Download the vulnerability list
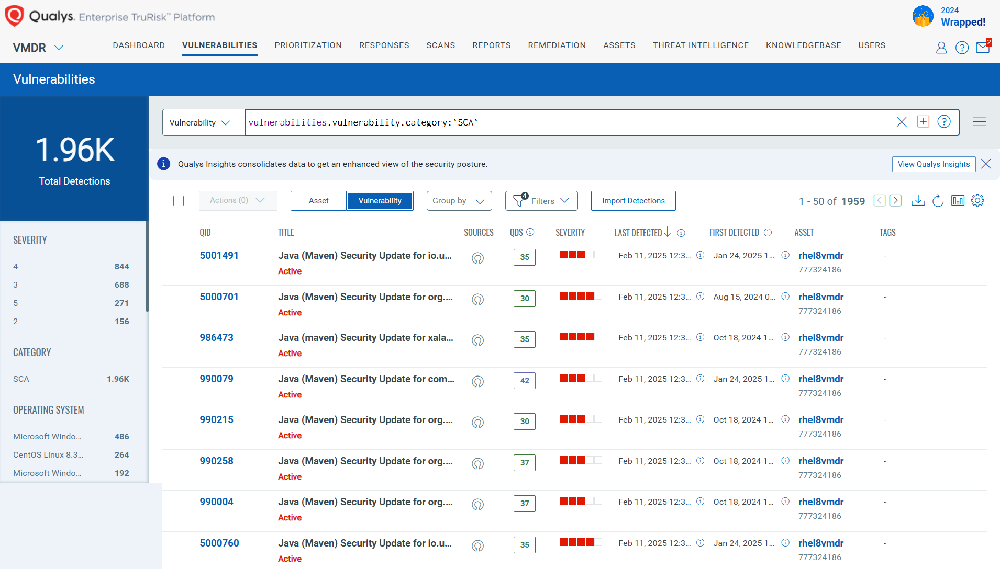 coord(918,201)
